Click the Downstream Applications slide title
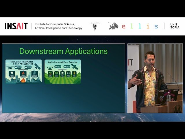Screen dimensions: 185x139 coord(63,51)
